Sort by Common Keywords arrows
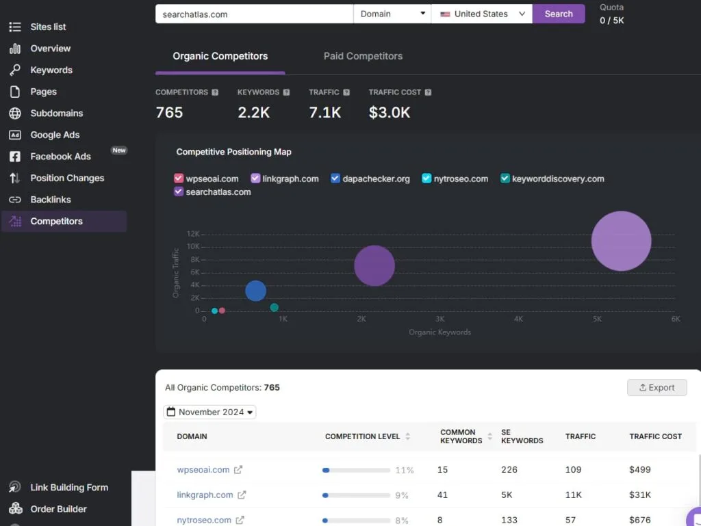This screenshot has width=701, height=526. [x=490, y=436]
